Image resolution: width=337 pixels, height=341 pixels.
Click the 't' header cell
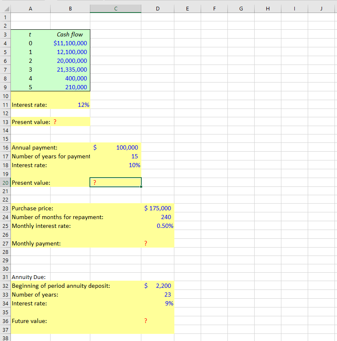[31, 34]
